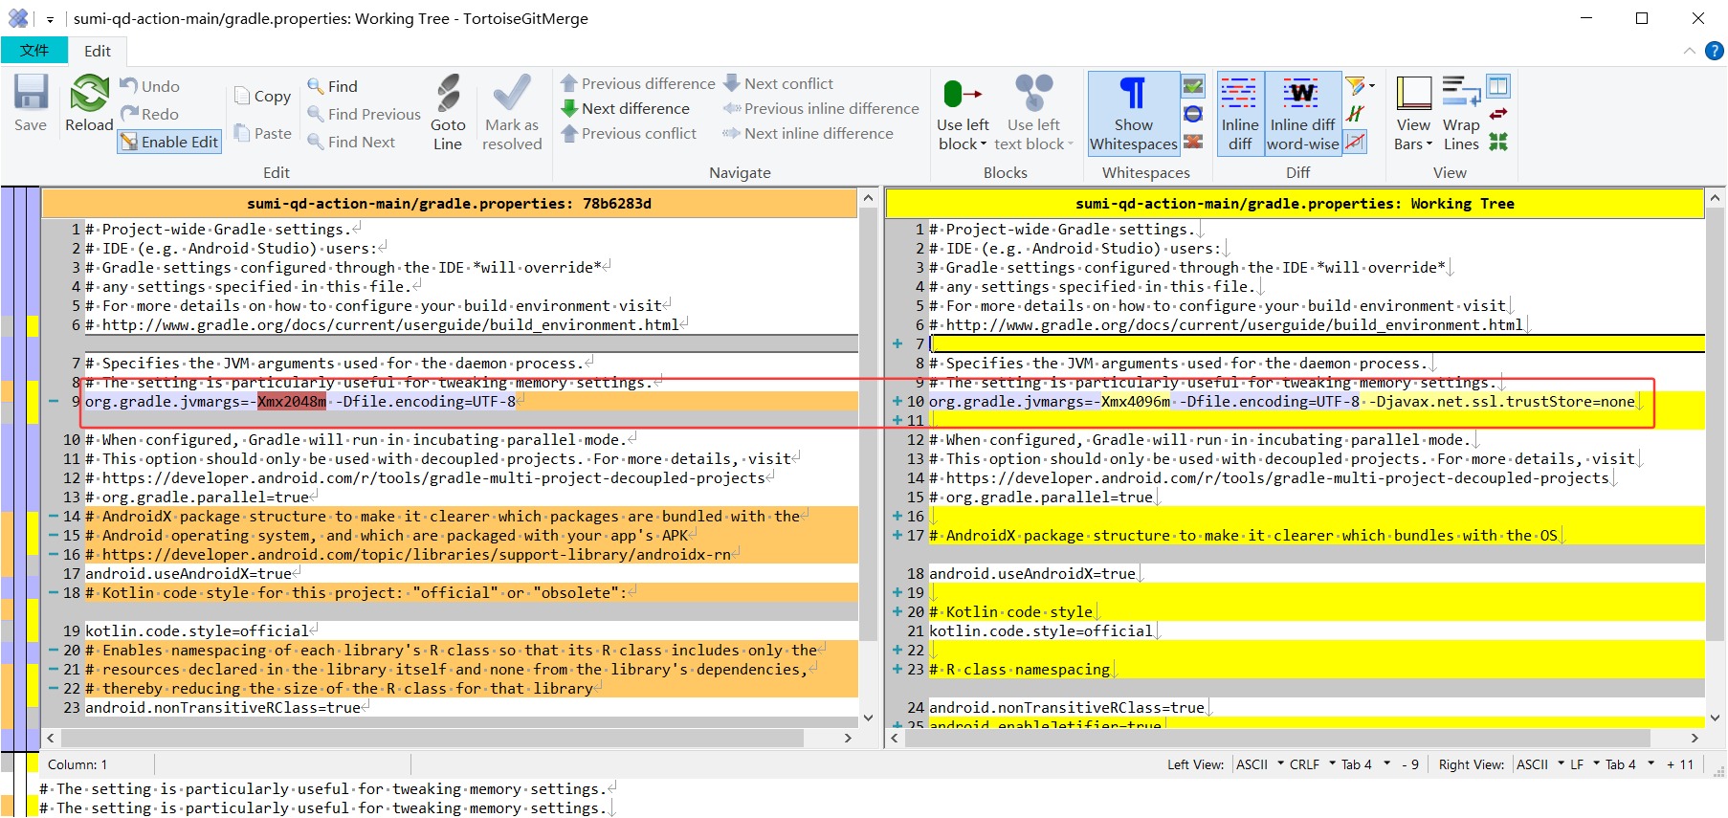
Task: Reload the diff files
Action: [89, 103]
